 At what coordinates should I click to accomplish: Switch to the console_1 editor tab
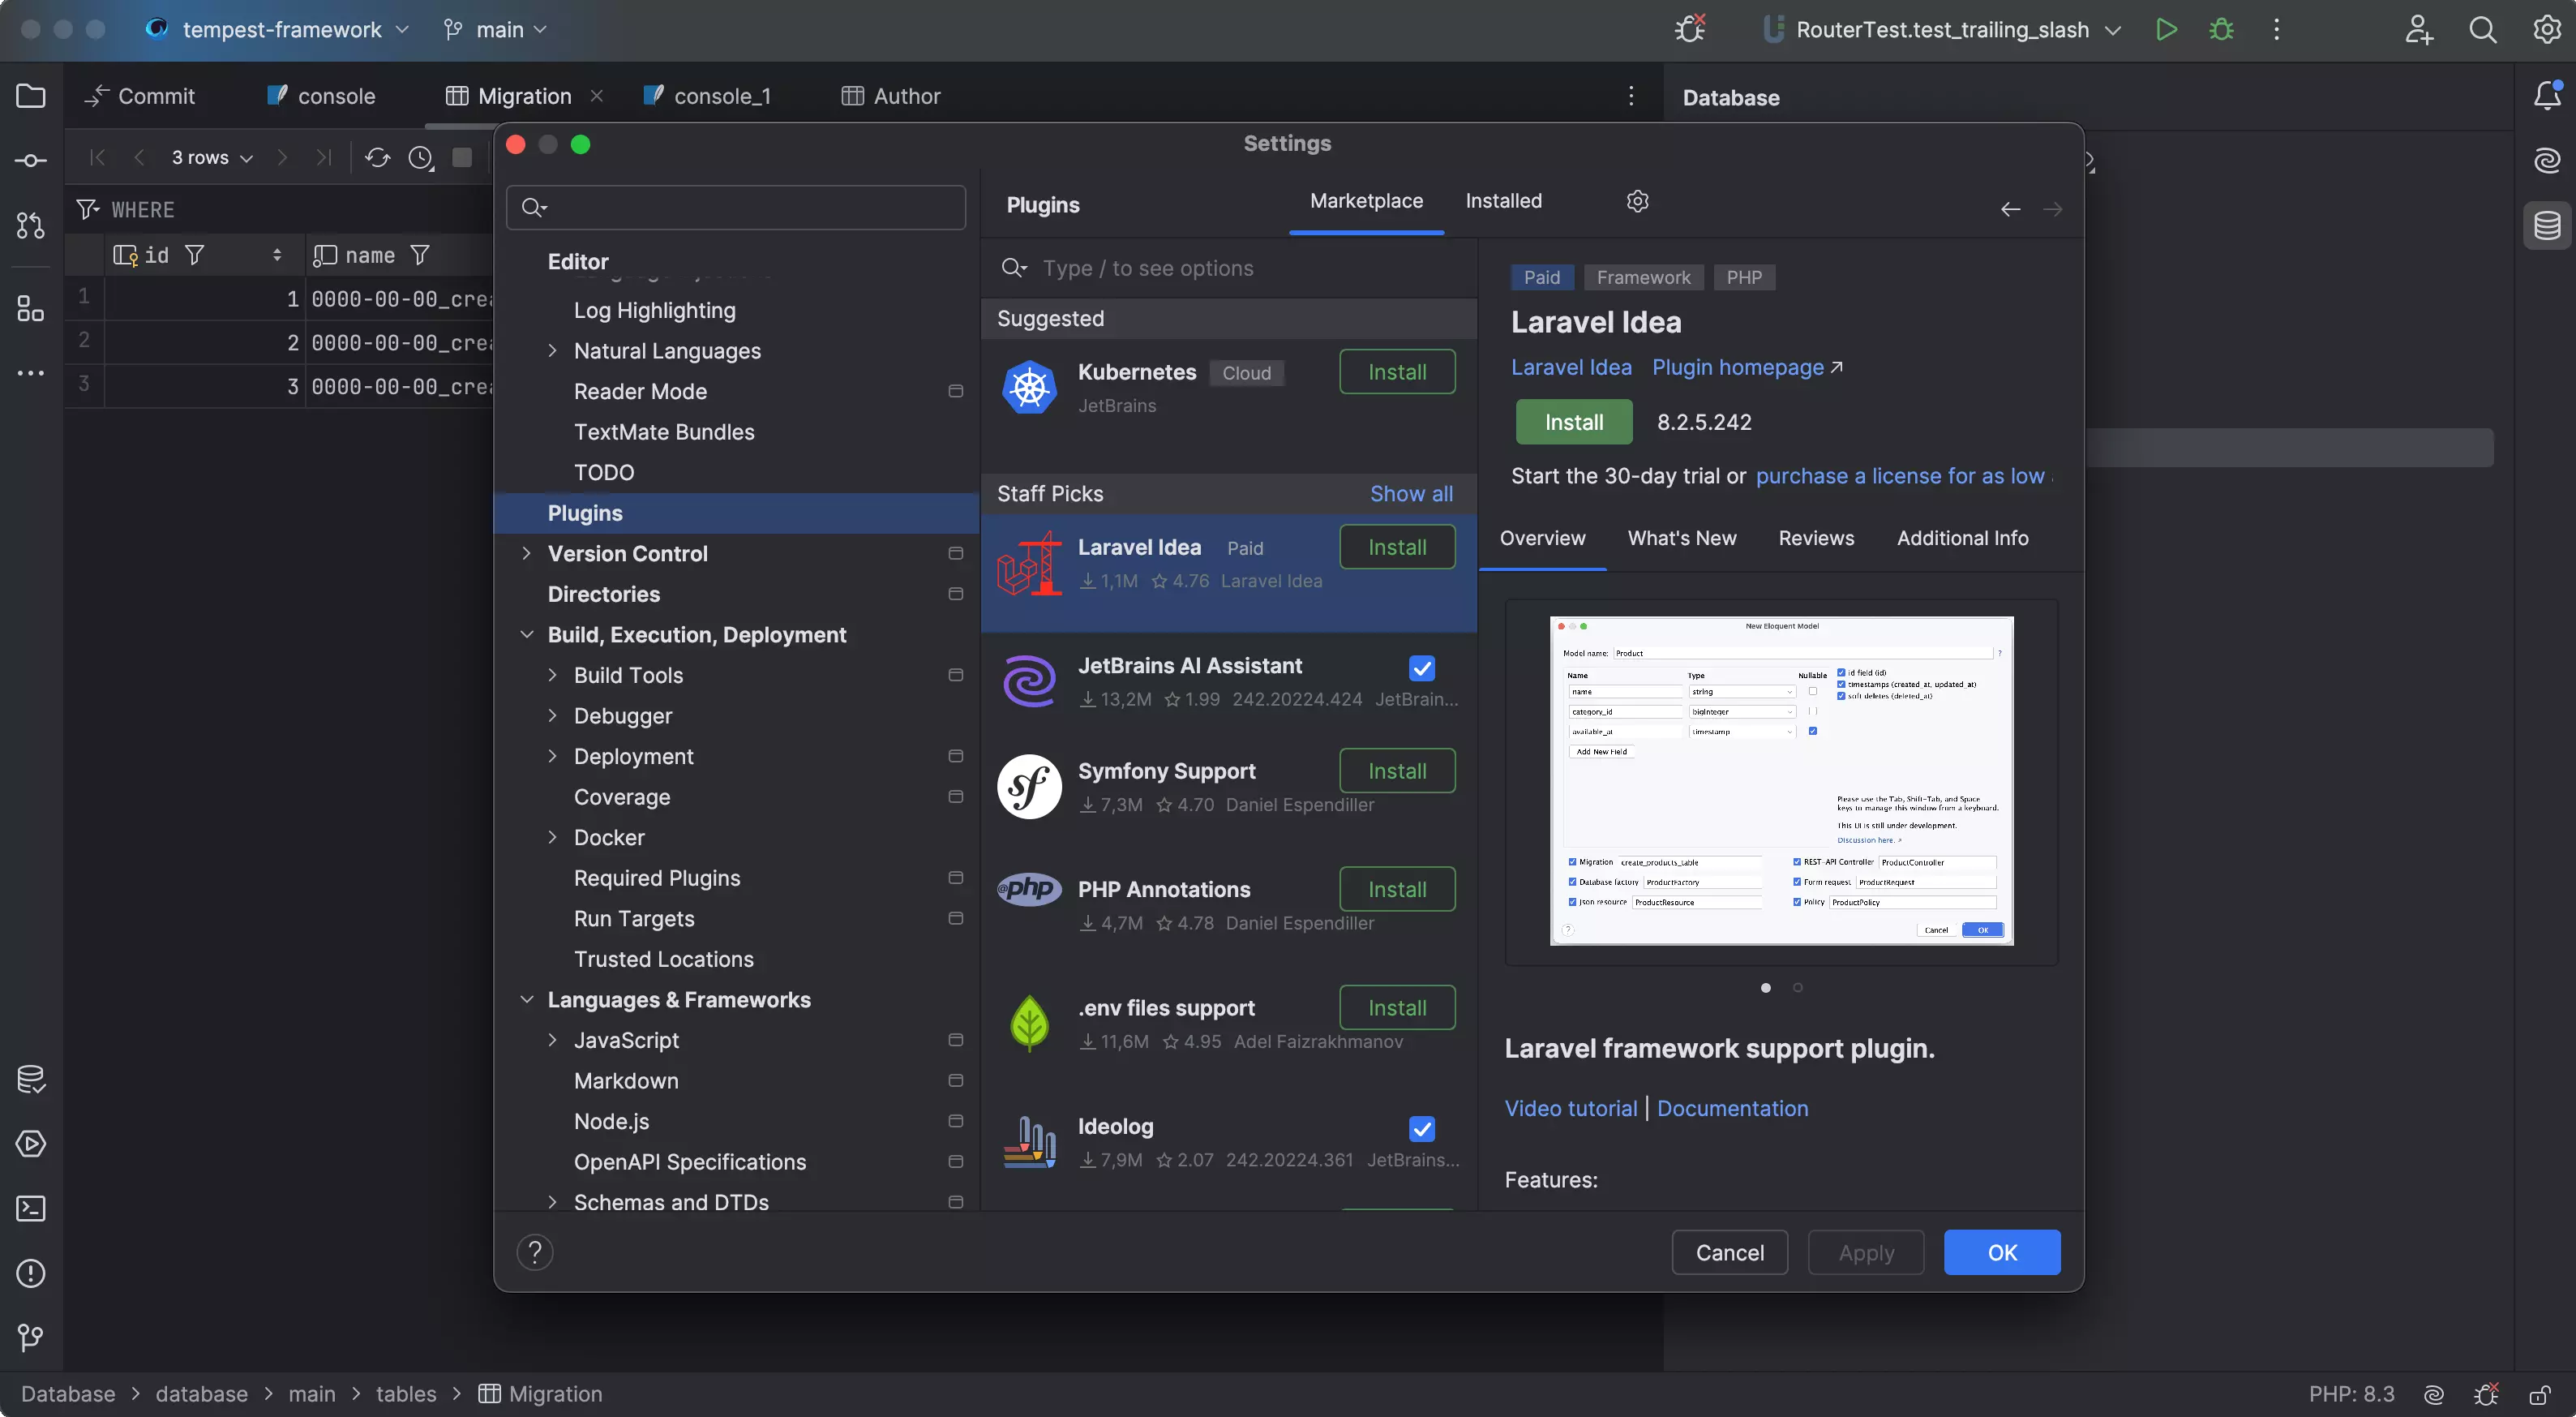(708, 96)
